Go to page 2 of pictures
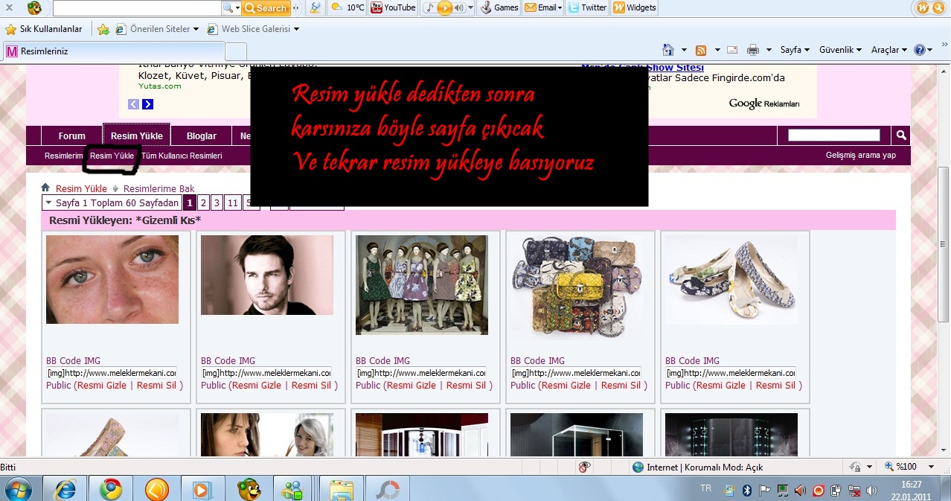 coord(203,202)
